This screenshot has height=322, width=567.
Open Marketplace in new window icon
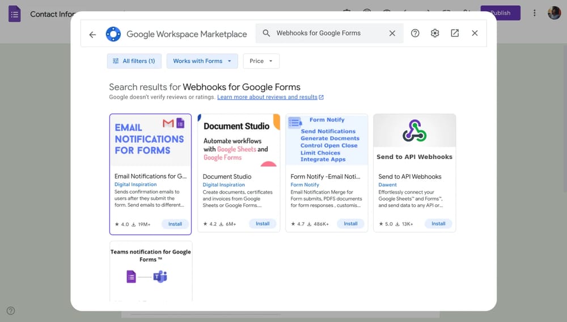[455, 34]
